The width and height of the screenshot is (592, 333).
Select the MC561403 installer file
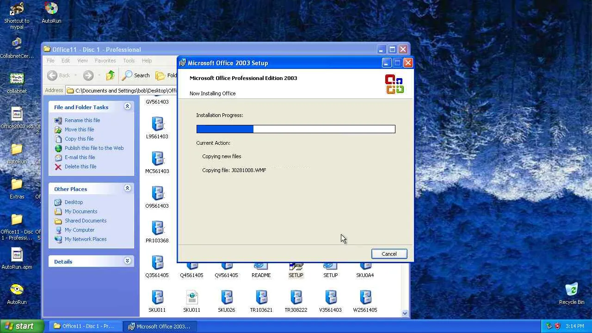(x=157, y=163)
